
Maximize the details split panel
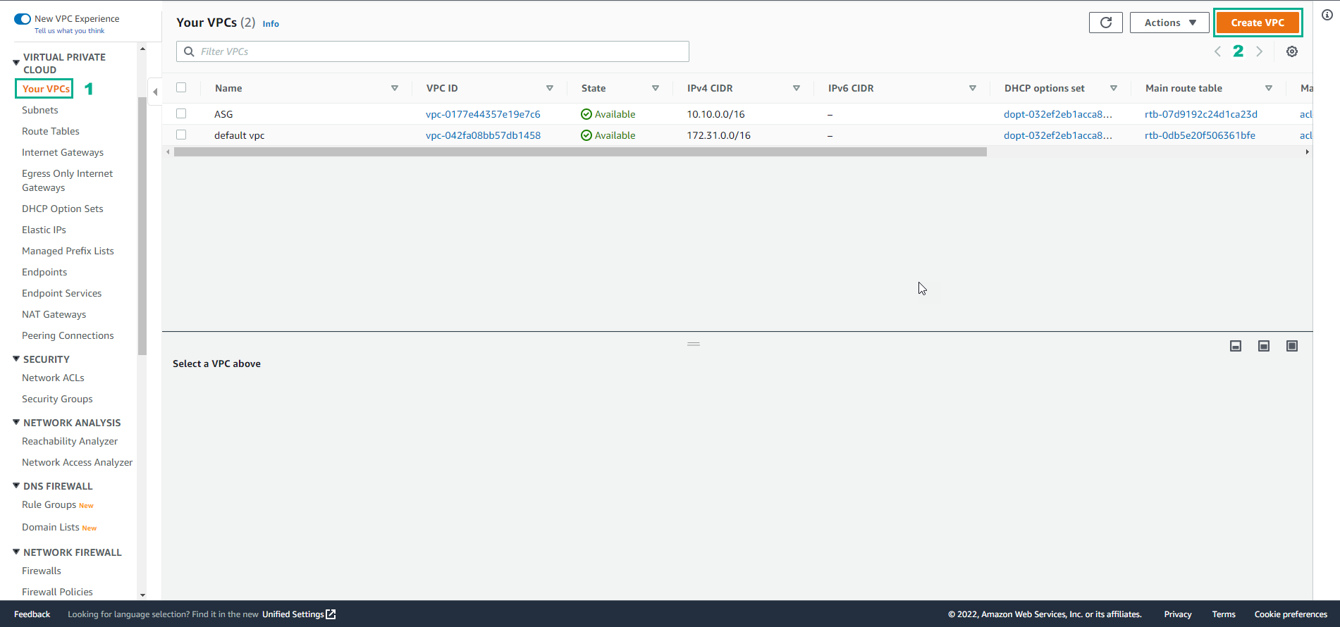1292,346
